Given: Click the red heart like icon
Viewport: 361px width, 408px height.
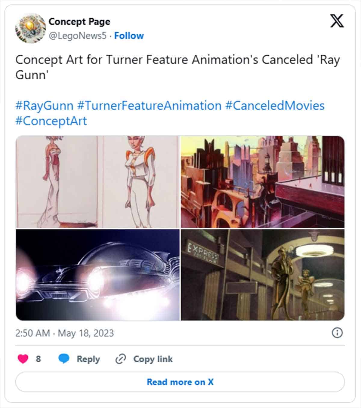Looking at the screenshot, I should point(23,359).
